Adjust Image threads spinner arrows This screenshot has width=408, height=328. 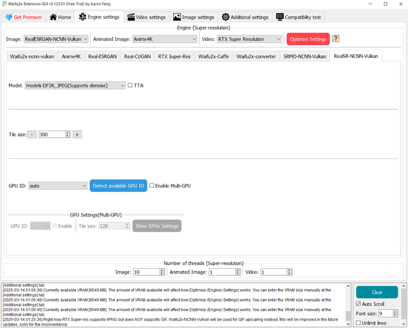(x=162, y=272)
